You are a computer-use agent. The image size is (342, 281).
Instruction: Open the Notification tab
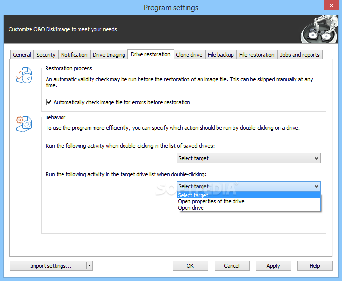74,55
